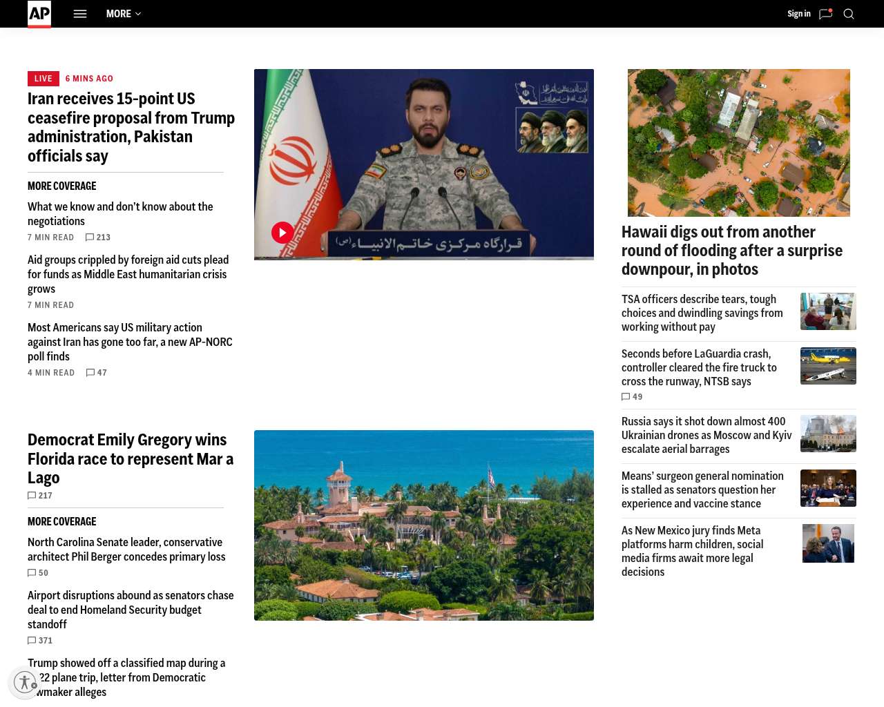This screenshot has height=707, width=884.
Task: Select '7 MIN READ' under aid groups article
Action: 50,305
